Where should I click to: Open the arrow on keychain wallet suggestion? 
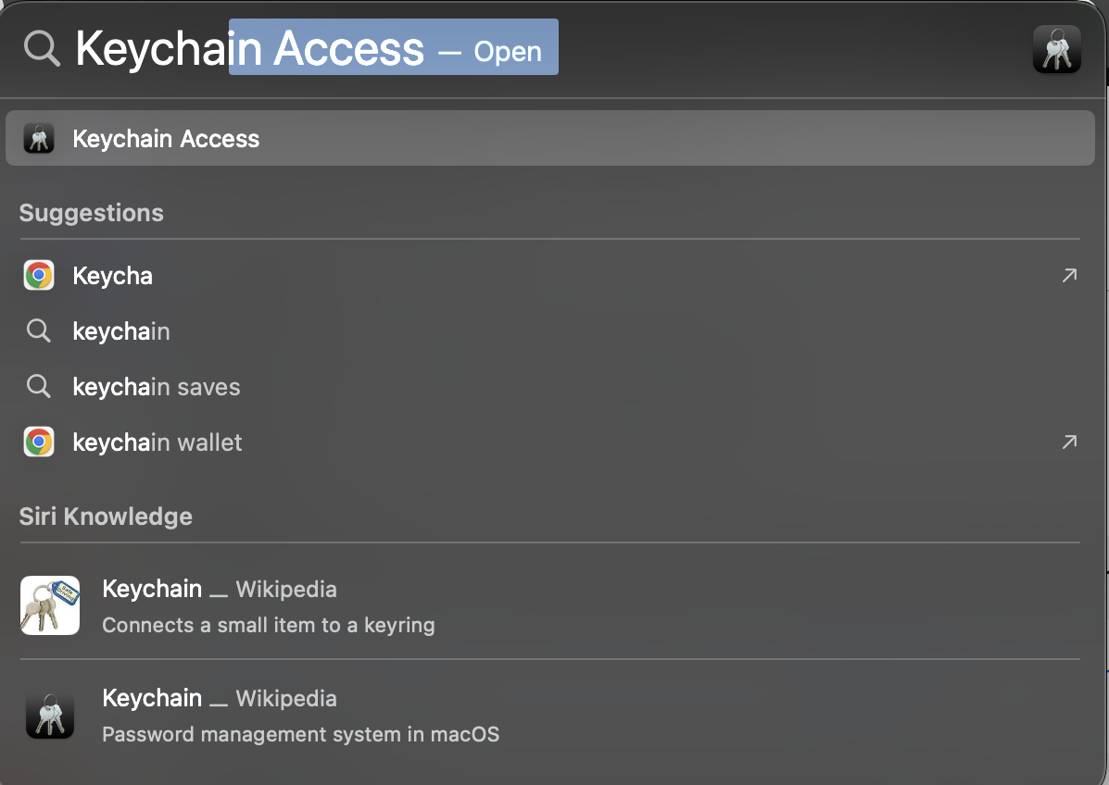[1069, 442]
